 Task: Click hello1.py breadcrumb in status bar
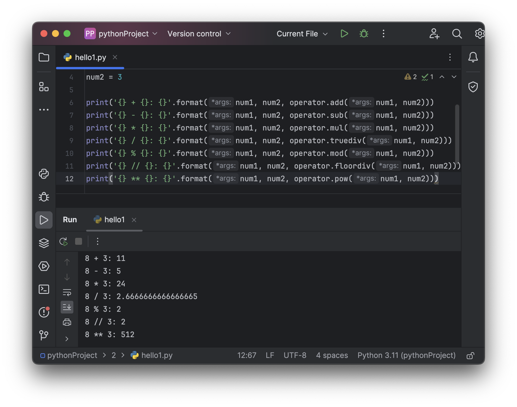coord(152,355)
